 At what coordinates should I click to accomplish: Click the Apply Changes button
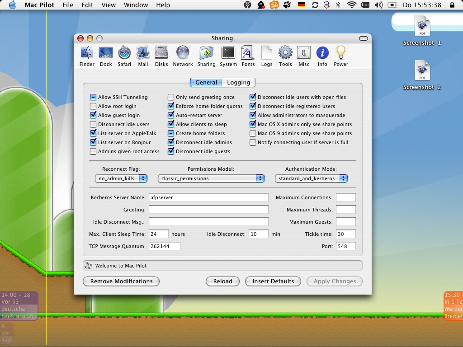(x=335, y=281)
